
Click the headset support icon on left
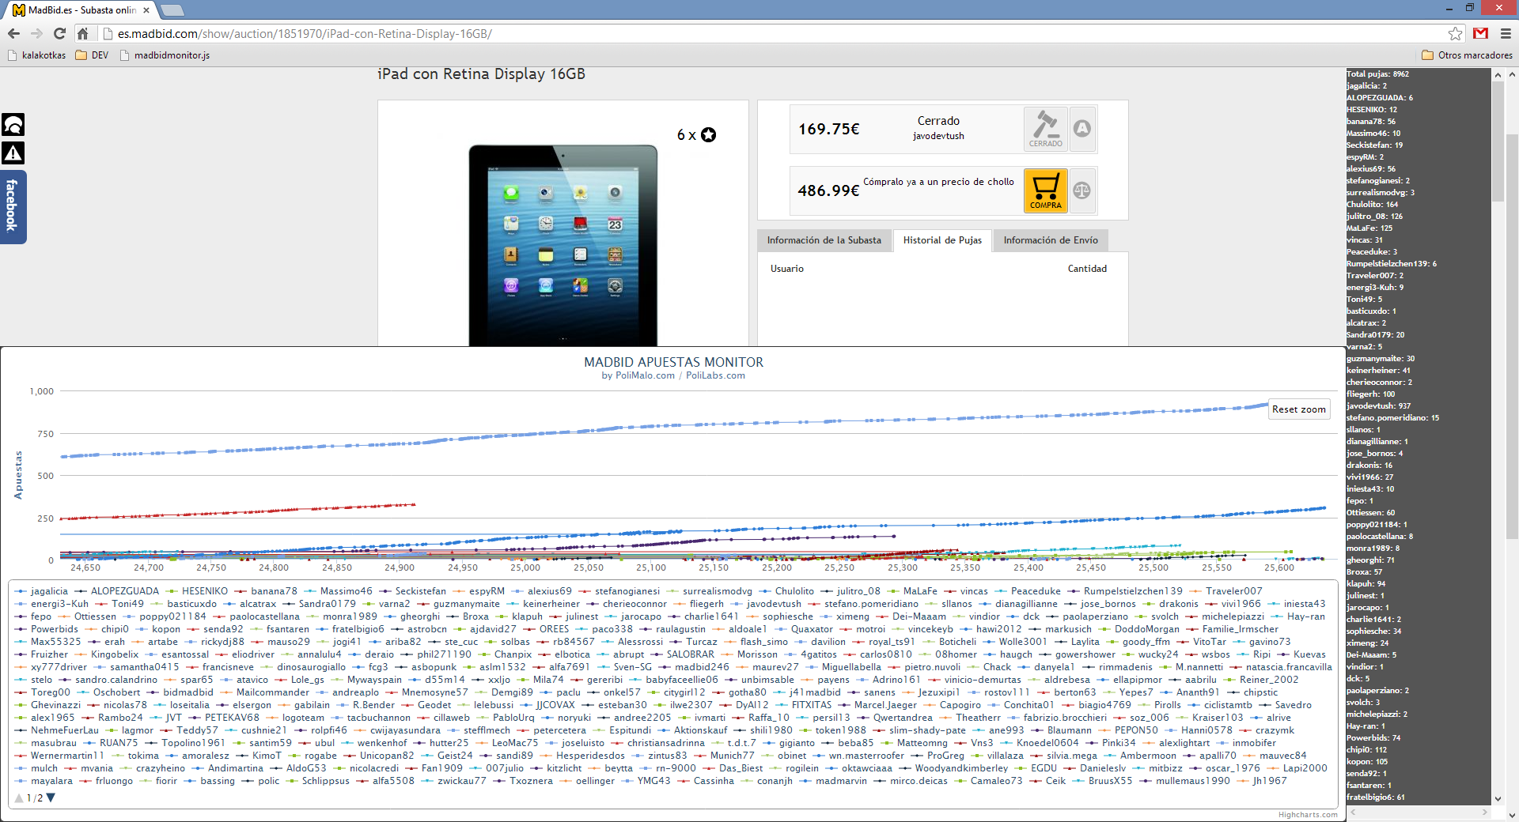[x=13, y=124]
